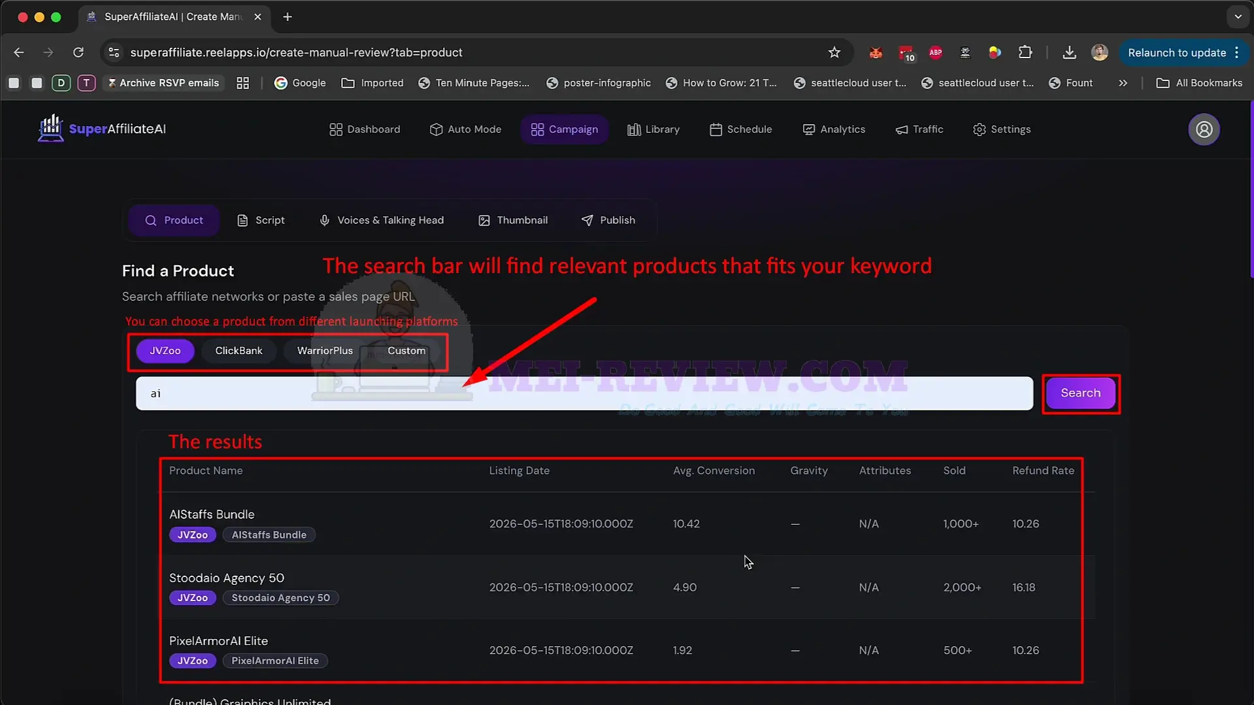Switch to the Thumbnail tab
The image size is (1254, 705).
[x=513, y=220]
